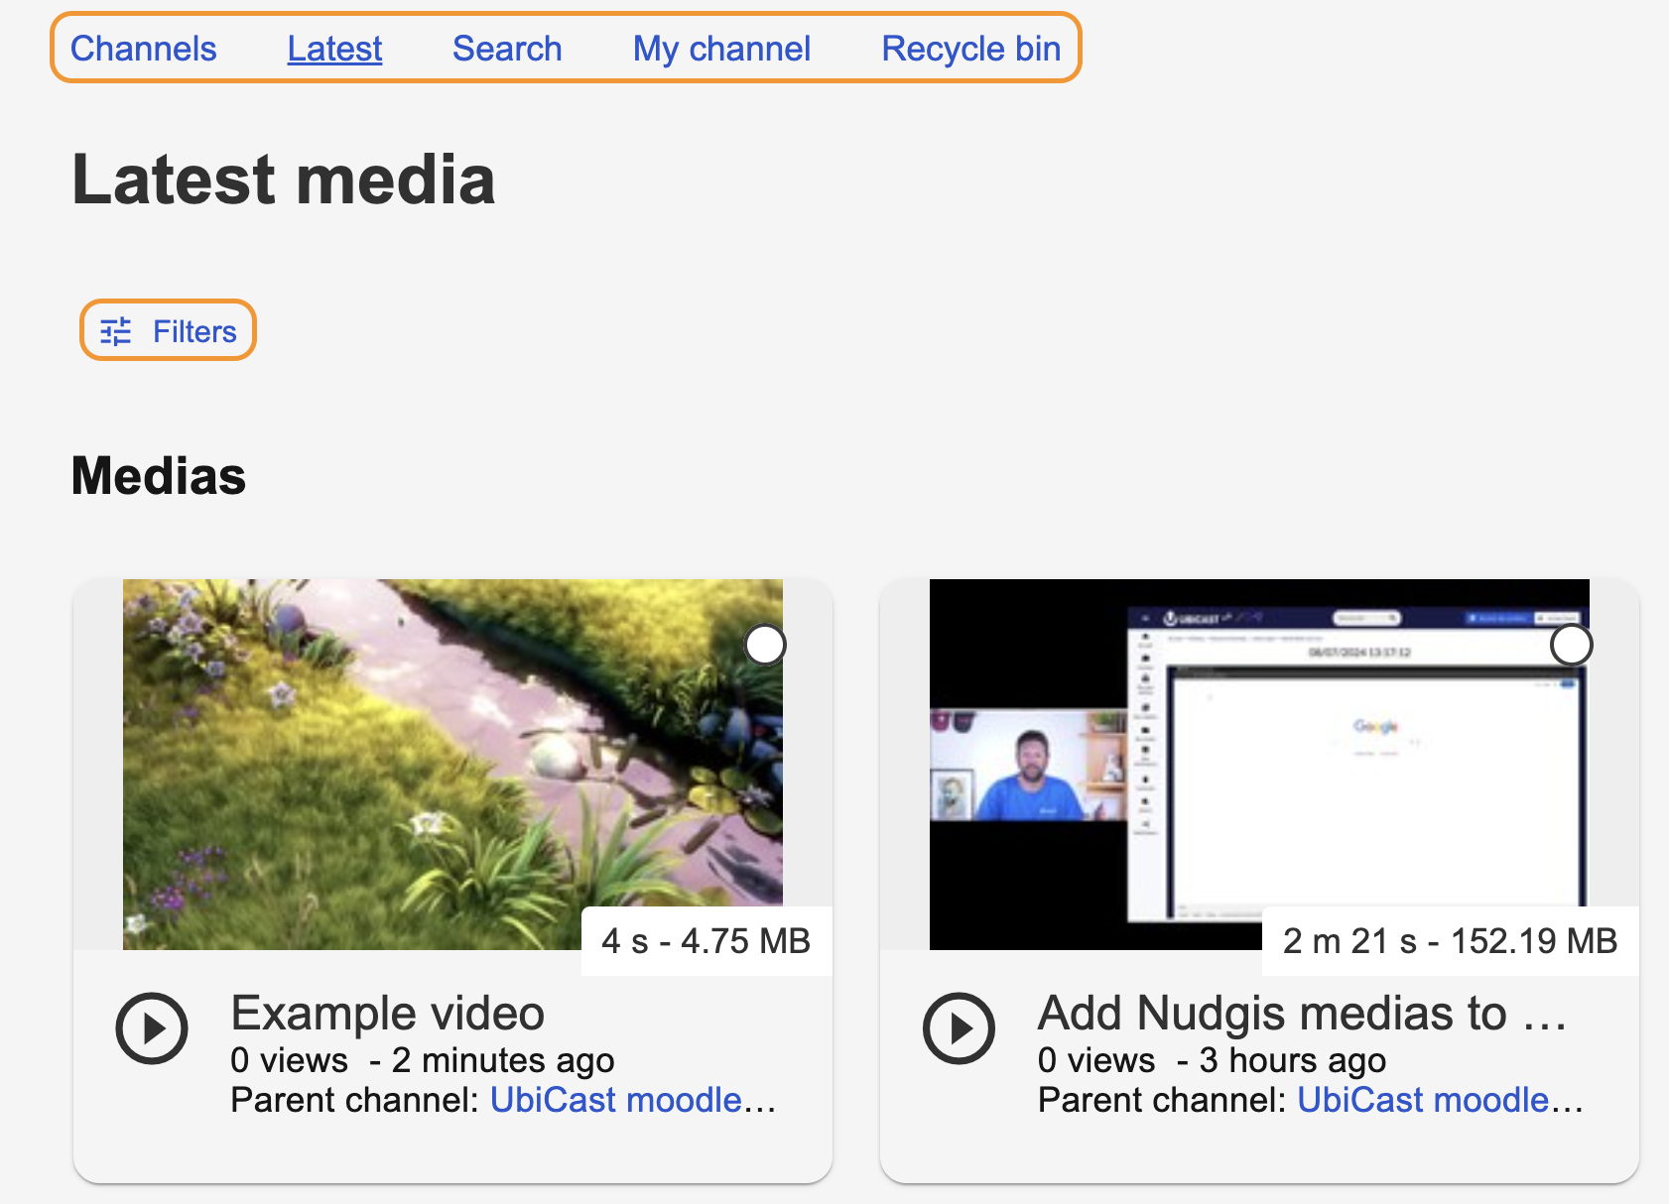This screenshot has width=1669, height=1204.
Task: Click the Filters sliders icon
Action: tap(116, 331)
